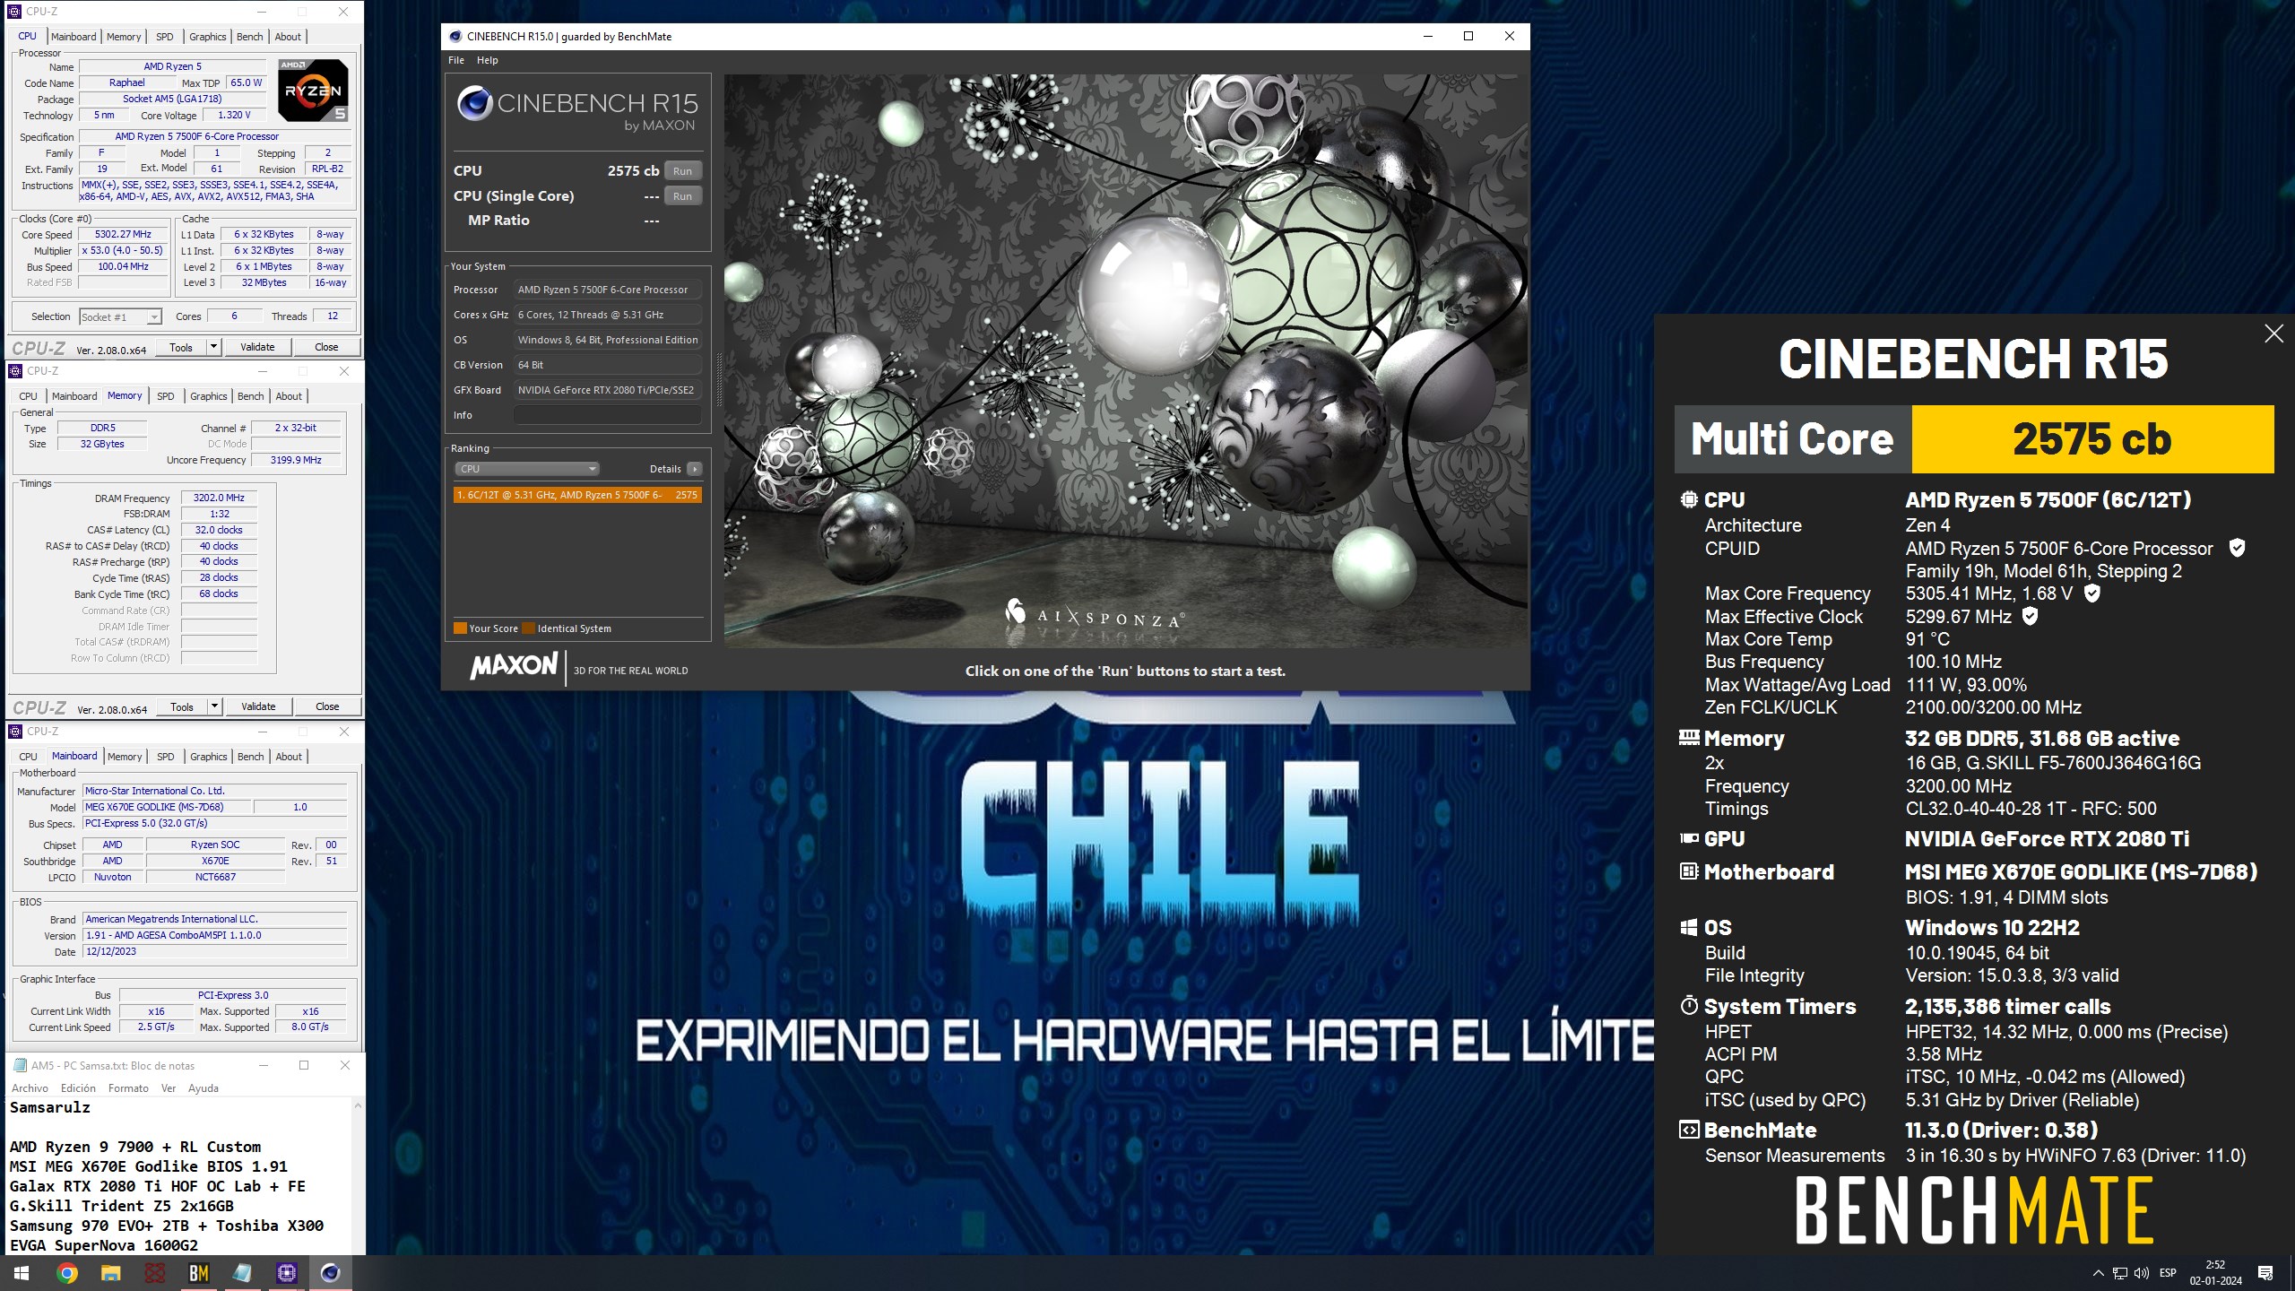Click the BenchMate icon in panel
The image size is (2295, 1291).
pyautogui.click(x=1689, y=1130)
